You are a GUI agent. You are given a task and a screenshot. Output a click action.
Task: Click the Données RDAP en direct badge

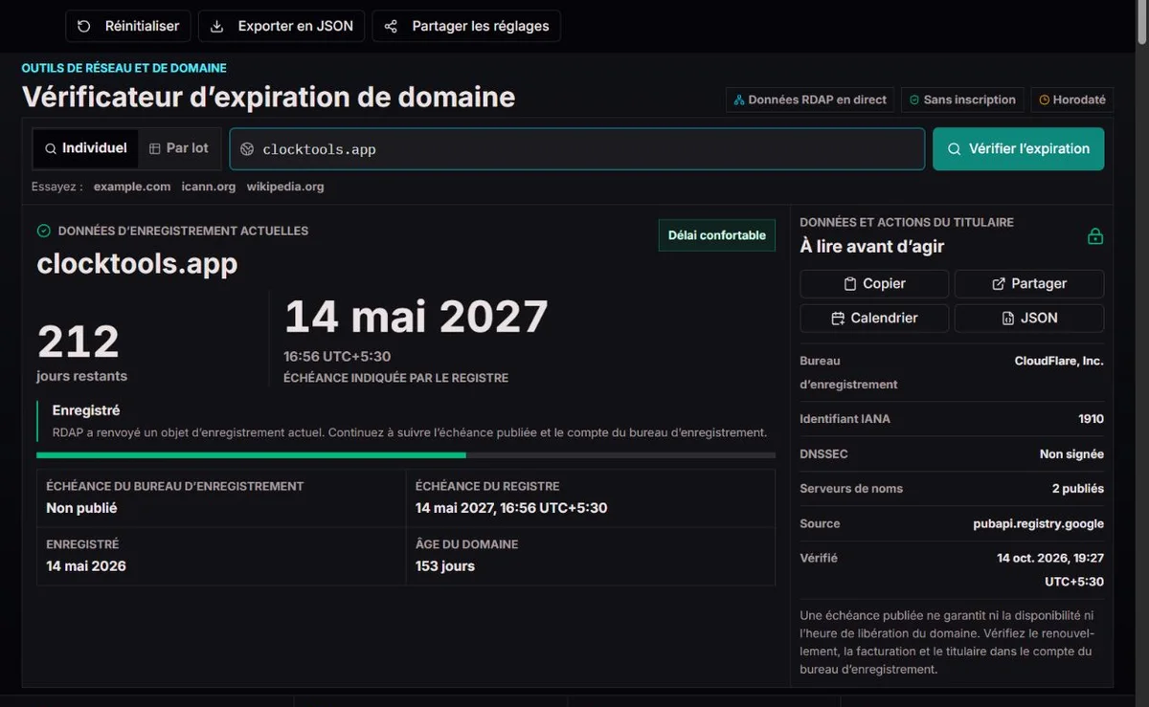tap(810, 99)
